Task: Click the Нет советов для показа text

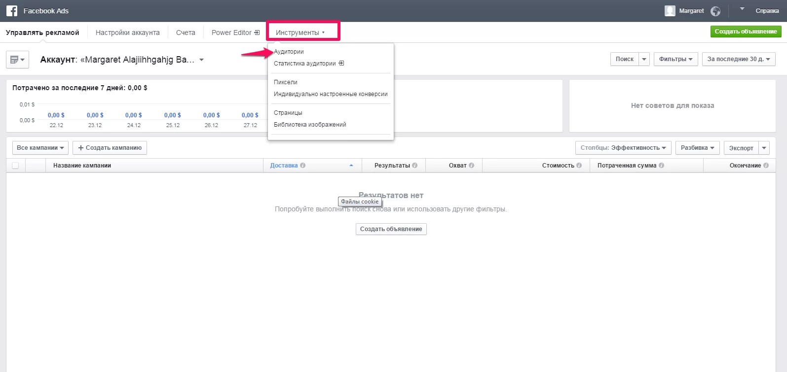Action: coord(673,105)
